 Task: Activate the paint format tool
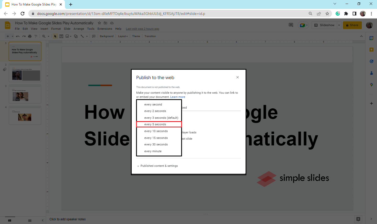(x=36, y=36)
